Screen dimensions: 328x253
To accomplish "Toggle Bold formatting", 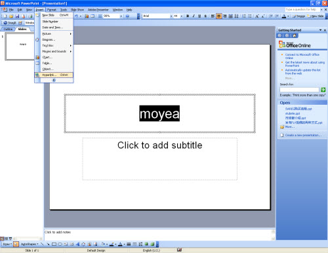I will [188, 16].
